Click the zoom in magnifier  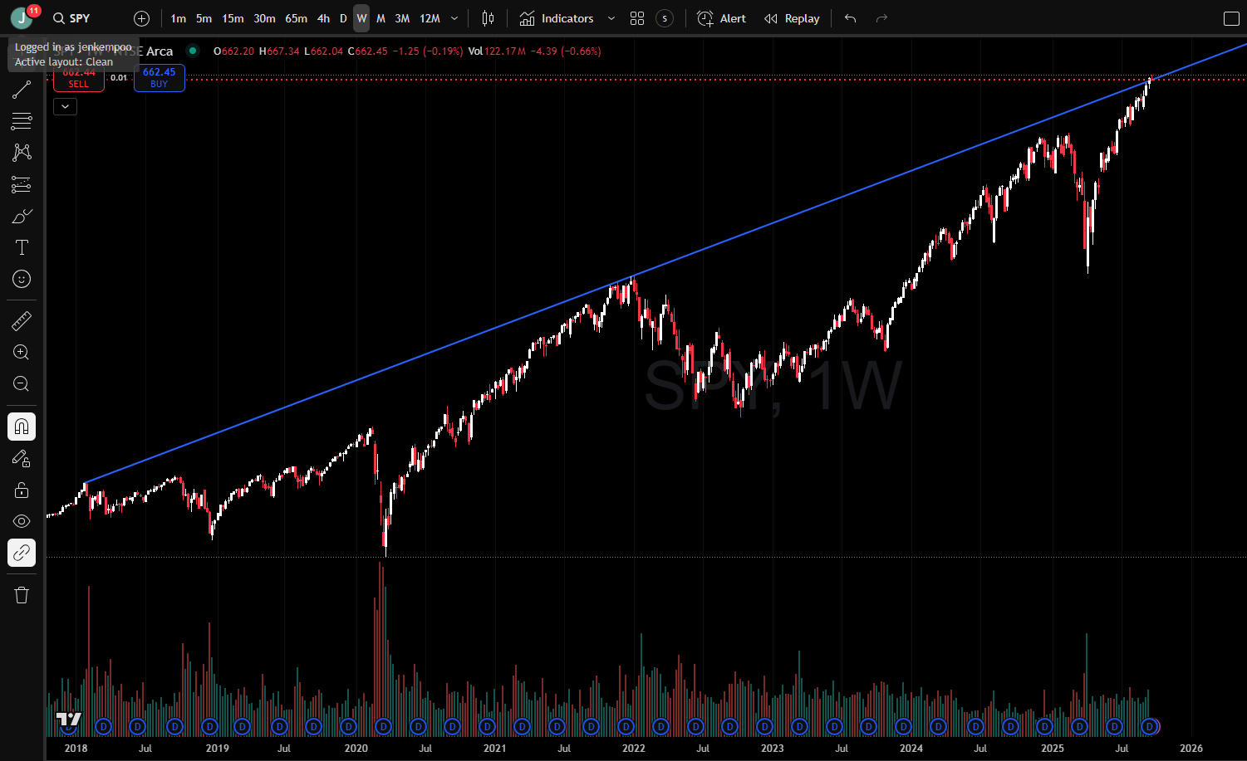click(x=22, y=353)
